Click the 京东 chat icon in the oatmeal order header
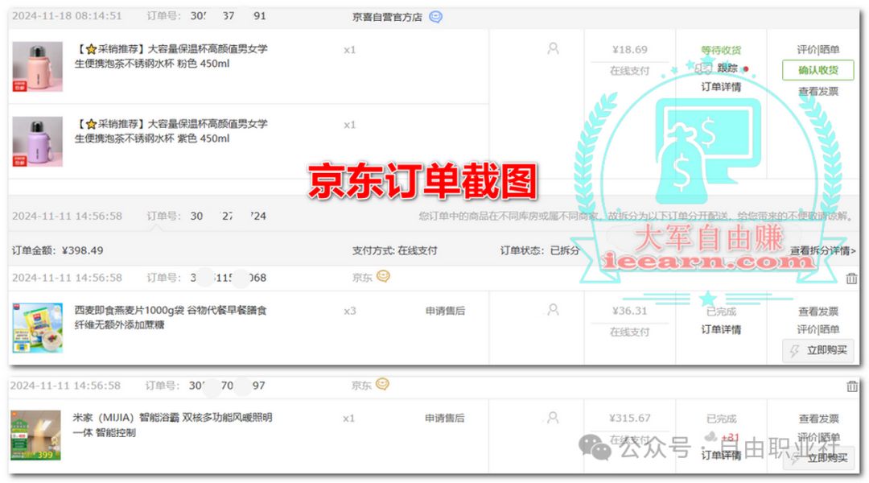The height and width of the screenshot is (483, 869). pos(383,276)
